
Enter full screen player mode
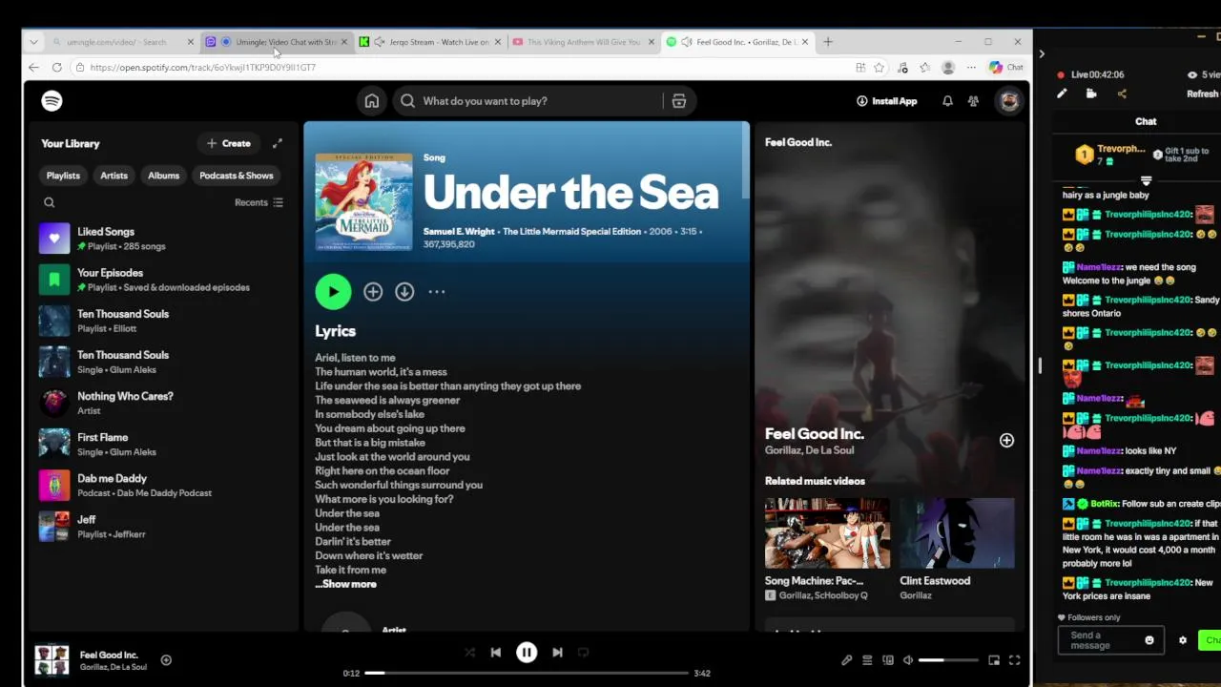pos(1015,660)
